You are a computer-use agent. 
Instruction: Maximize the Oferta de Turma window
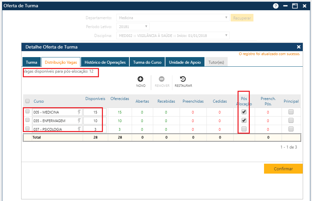(294, 6)
